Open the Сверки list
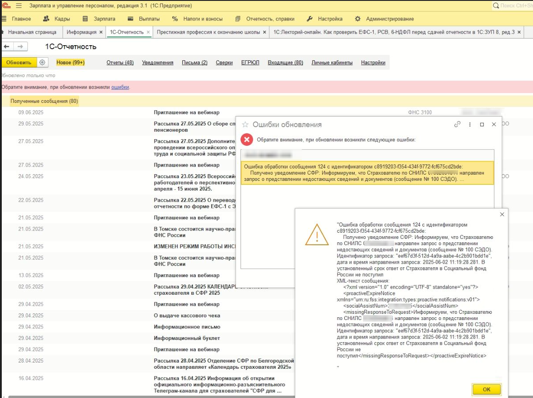This screenshot has height=398, width=533. tap(225, 62)
